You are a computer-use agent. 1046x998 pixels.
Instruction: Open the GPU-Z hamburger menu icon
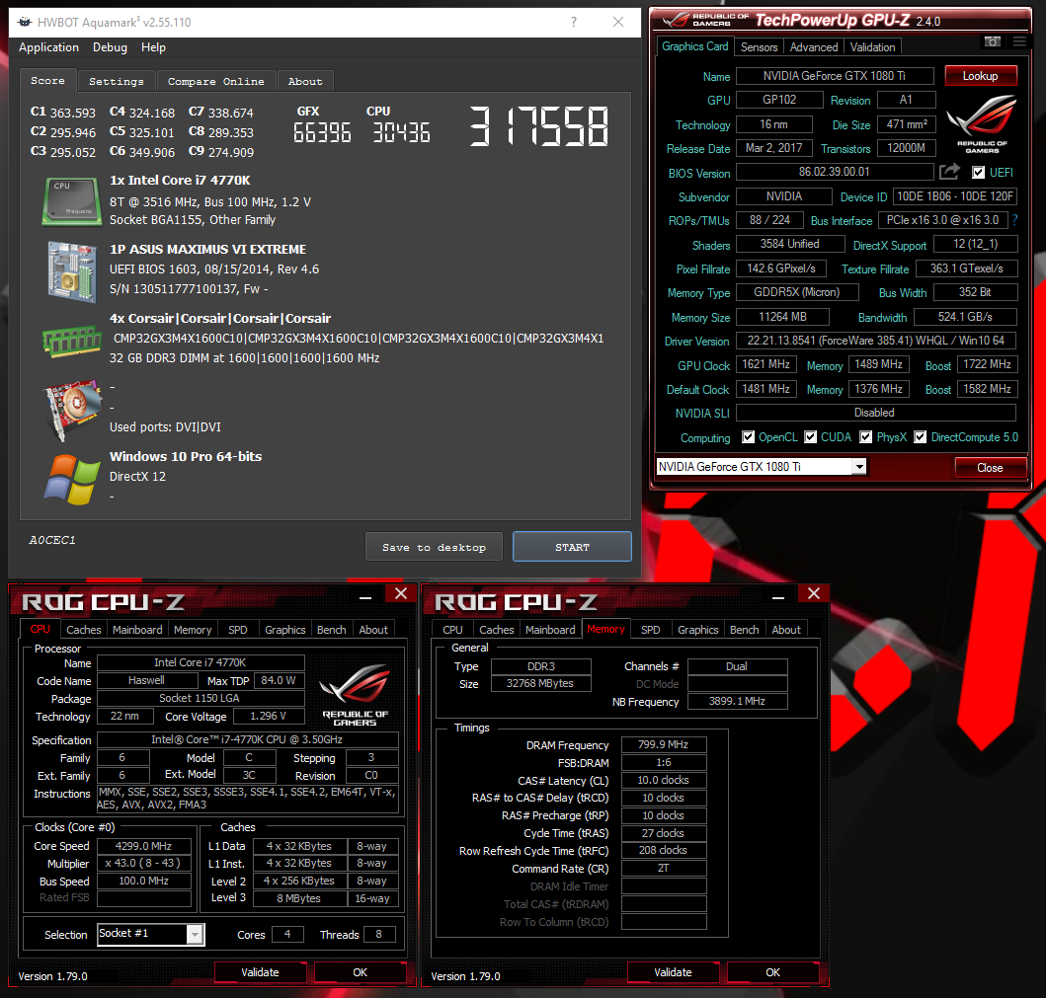pos(1019,42)
